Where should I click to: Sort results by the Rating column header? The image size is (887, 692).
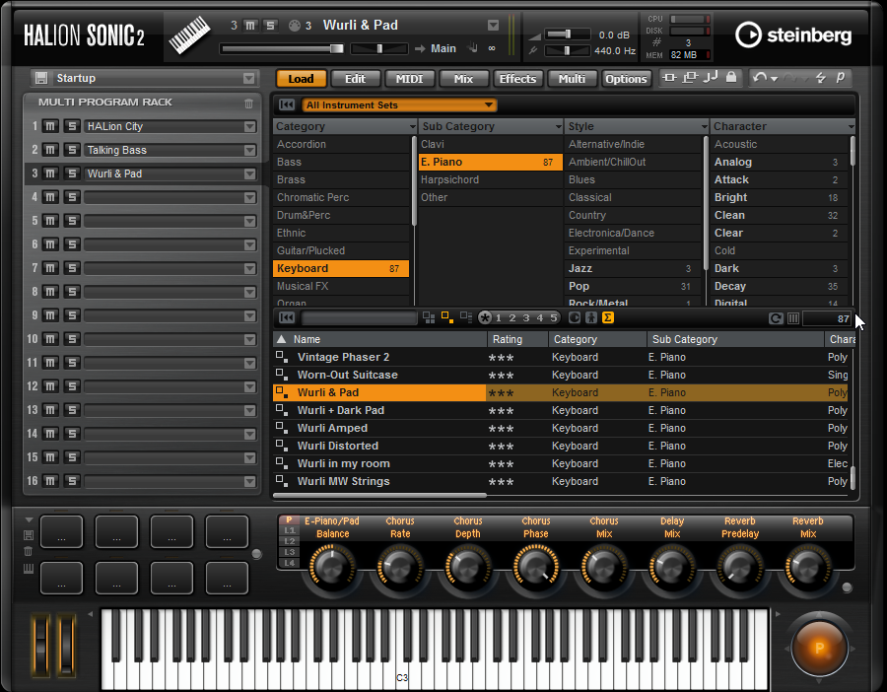click(x=517, y=339)
